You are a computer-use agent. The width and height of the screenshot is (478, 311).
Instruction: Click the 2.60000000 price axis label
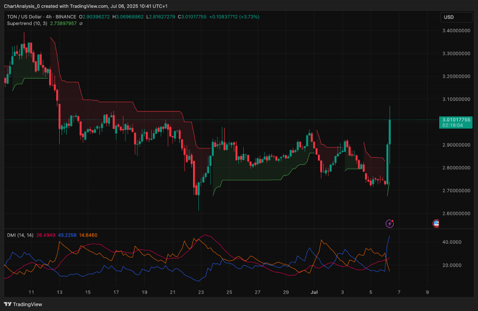click(x=456, y=213)
